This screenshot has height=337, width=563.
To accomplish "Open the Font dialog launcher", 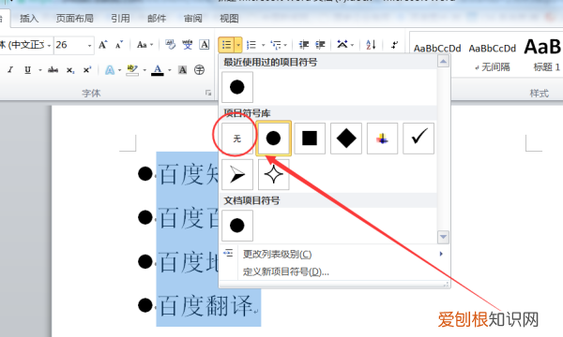I will point(208,93).
